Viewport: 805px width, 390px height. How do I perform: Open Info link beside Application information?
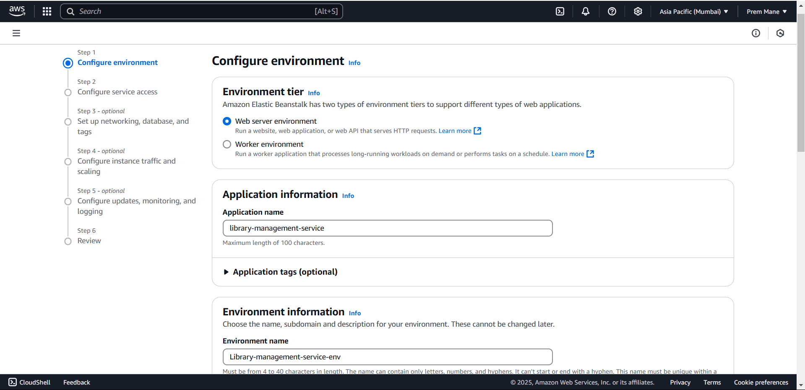coord(348,196)
